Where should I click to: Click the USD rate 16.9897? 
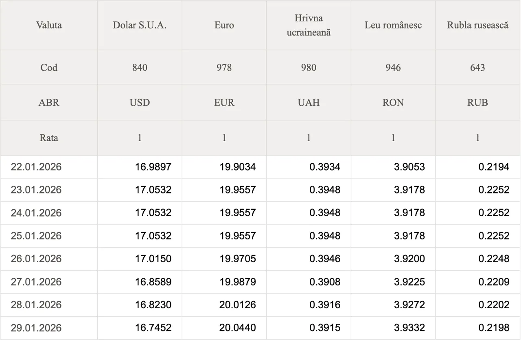153,167
